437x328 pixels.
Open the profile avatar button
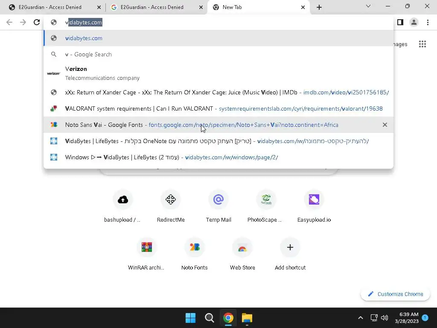coord(414,22)
